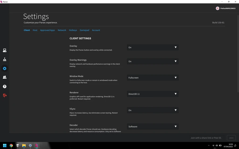Click the Decoder setting label
This screenshot has height=149, width=239.
[x=74, y=125]
